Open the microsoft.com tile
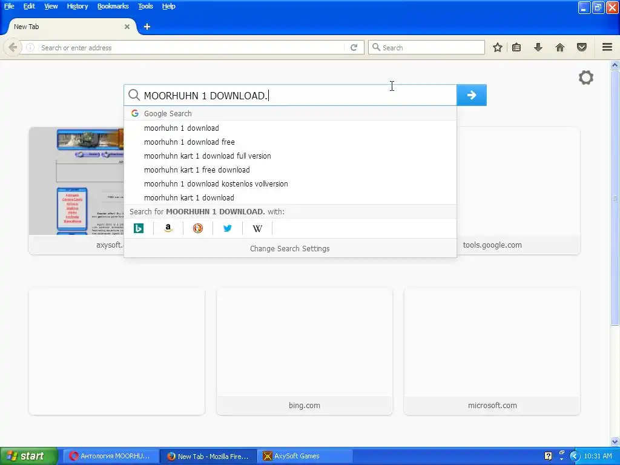Screen dimensions: 620x465 [492, 352]
